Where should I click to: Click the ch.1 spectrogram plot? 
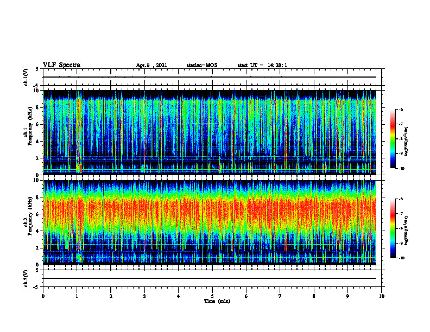[210, 132]
